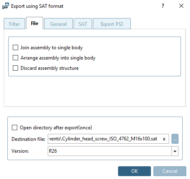Switch to the Filter tab
190x179 pixels.
(x=14, y=24)
